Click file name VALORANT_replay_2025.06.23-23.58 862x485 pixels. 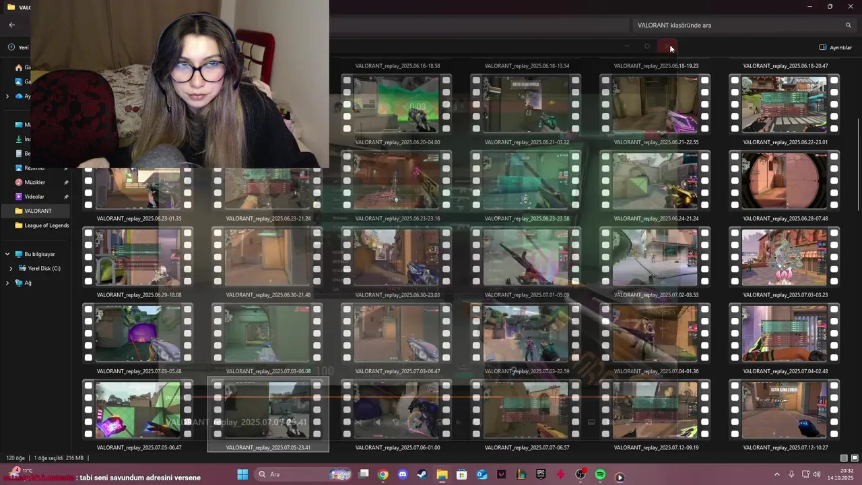click(x=527, y=218)
